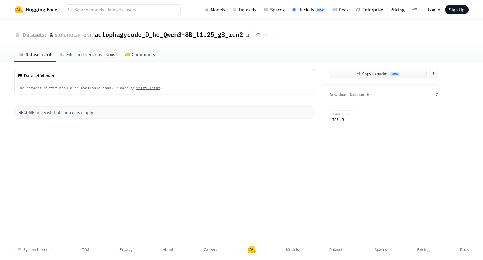The image size is (483, 260).
Task: Click Log In
Action: pyautogui.click(x=434, y=10)
